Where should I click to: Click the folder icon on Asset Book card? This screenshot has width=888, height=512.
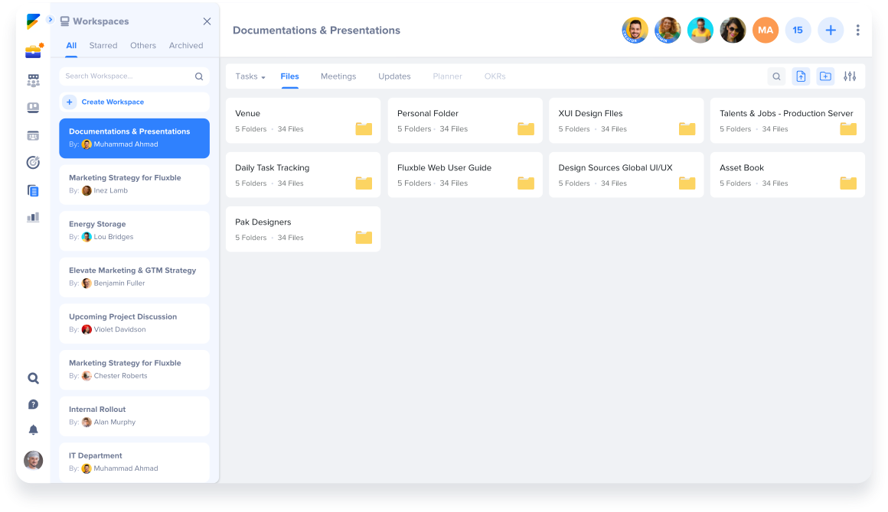coord(847,183)
